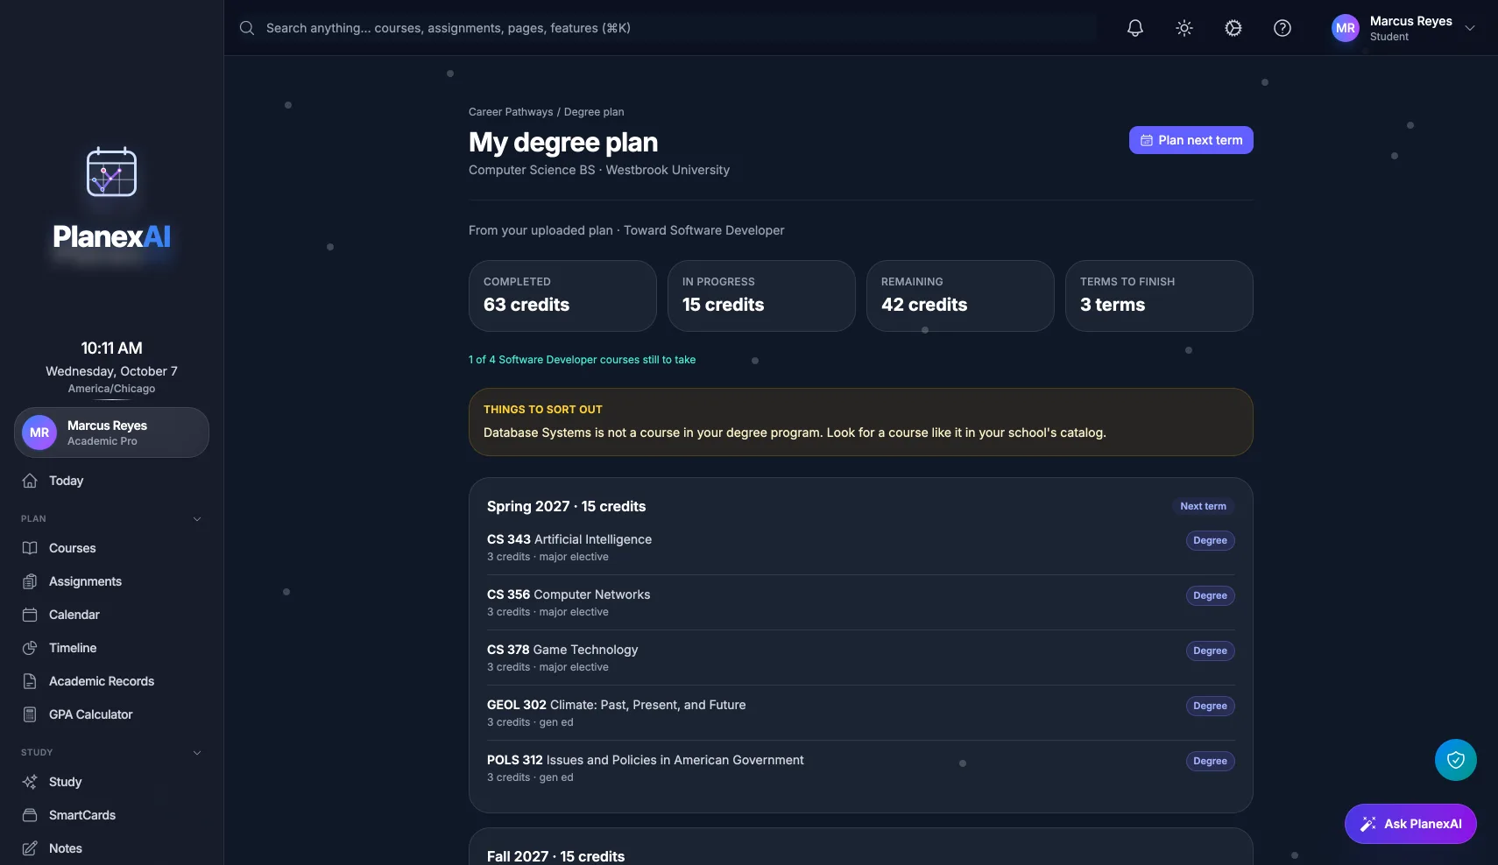The width and height of the screenshot is (1498, 865).
Task: Click the Plan next term button
Action: click(x=1191, y=140)
